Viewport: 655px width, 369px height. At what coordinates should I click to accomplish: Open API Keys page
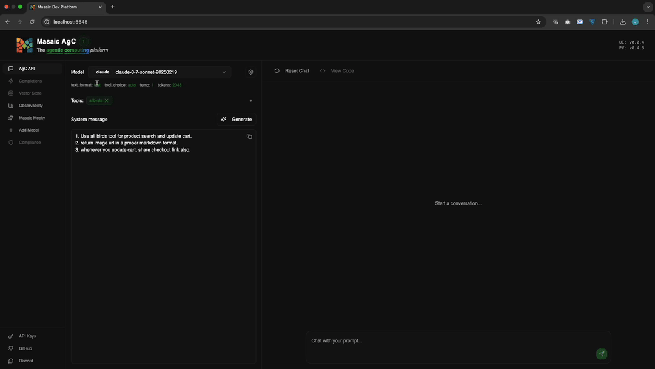click(27, 336)
